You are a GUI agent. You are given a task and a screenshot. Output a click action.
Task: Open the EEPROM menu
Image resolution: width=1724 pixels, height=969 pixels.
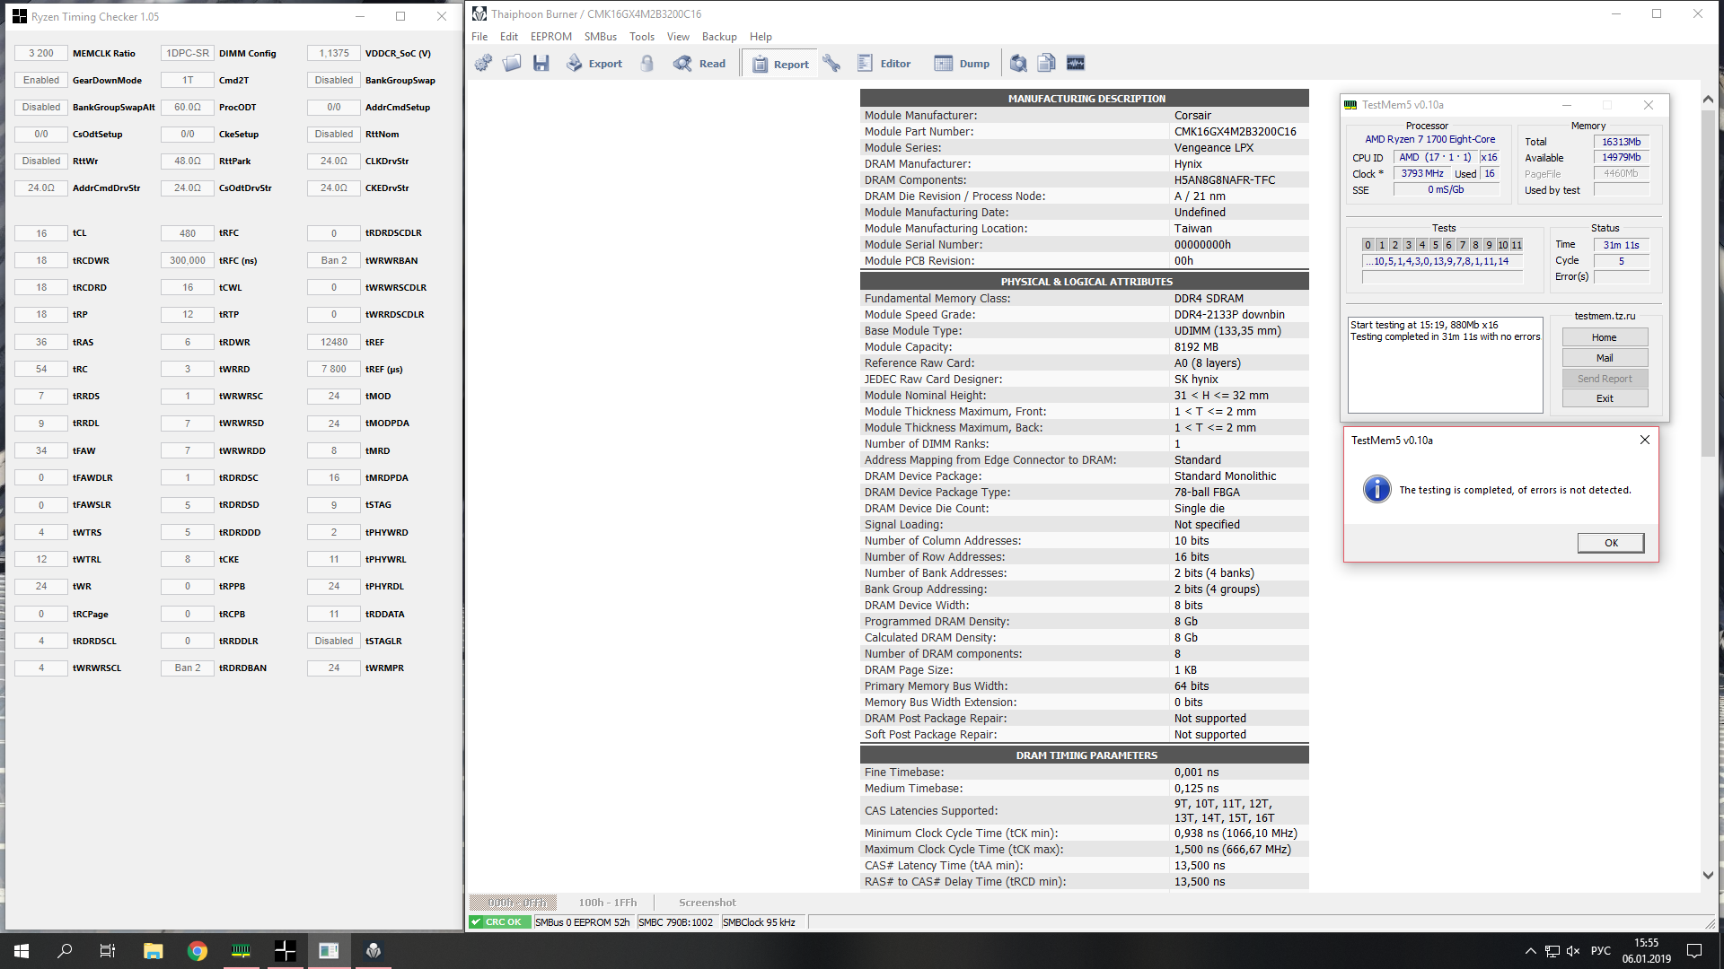pyautogui.click(x=550, y=37)
